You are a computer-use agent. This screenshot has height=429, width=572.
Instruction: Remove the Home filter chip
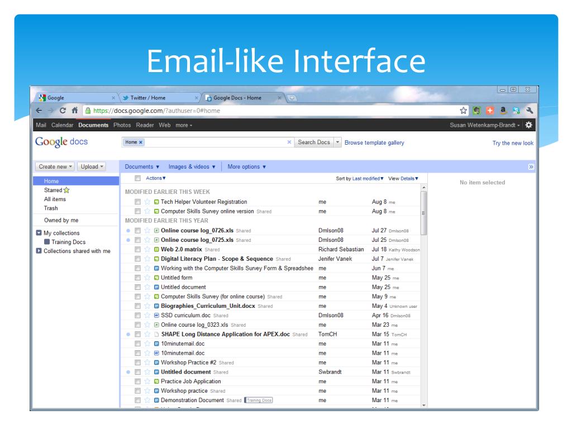pos(140,142)
